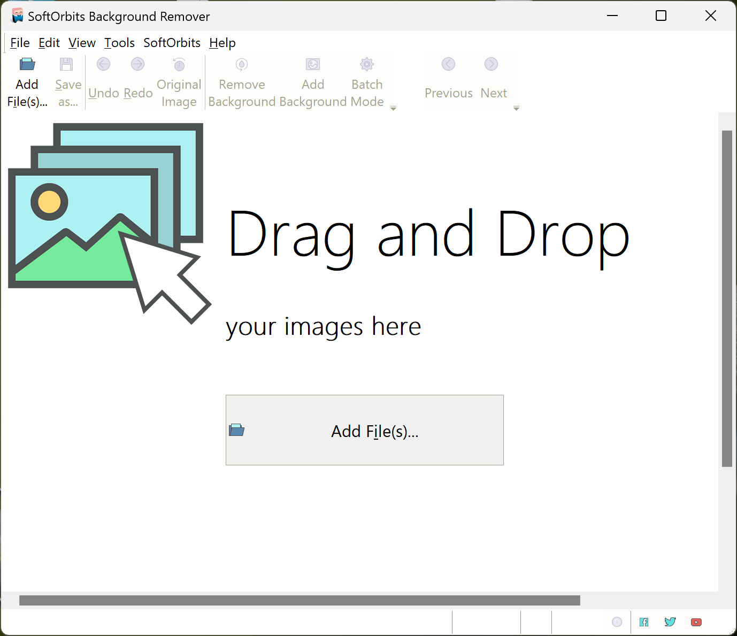
Task: Click the Add Background tool
Action: tap(313, 82)
